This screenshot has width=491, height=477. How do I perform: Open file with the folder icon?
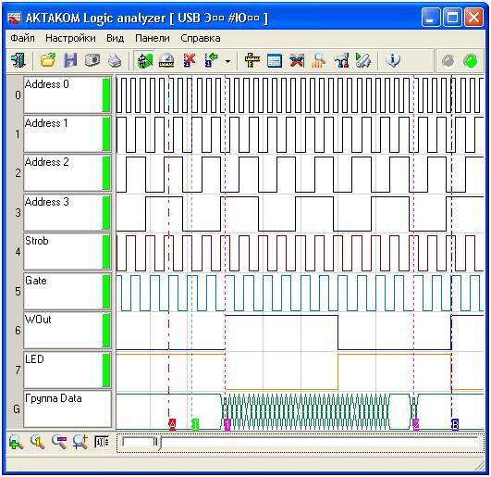[x=48, y=60]
